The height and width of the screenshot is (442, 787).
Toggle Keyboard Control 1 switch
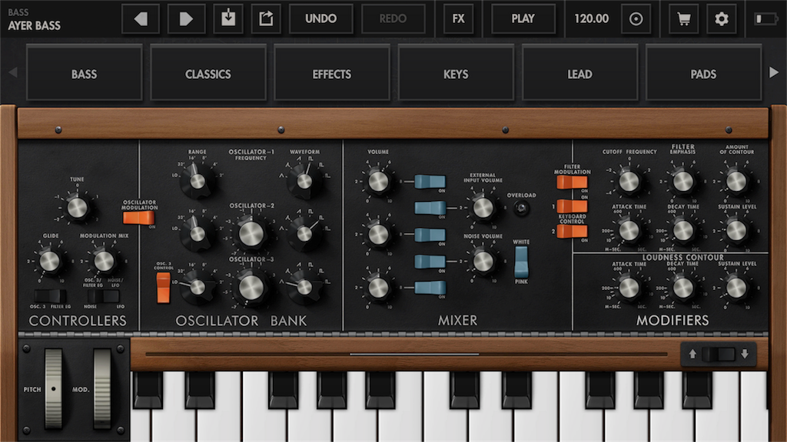[x=572, y=206]
